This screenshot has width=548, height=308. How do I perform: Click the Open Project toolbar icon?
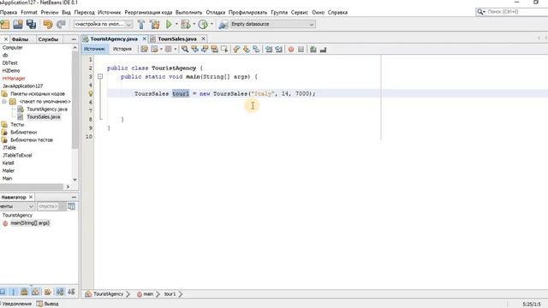pos(18,24)
